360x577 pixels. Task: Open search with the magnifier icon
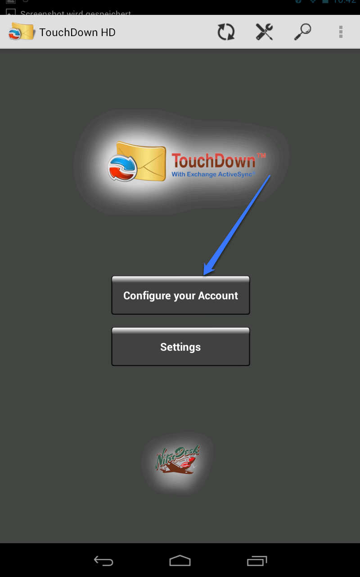[x=303, y=32]
